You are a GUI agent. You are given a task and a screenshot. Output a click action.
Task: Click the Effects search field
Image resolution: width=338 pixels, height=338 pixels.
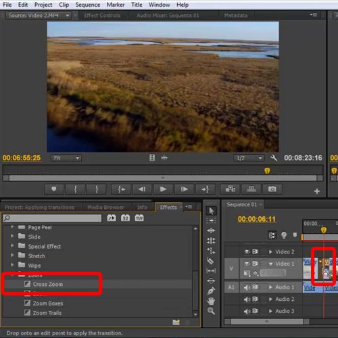[x=52, y=218]
